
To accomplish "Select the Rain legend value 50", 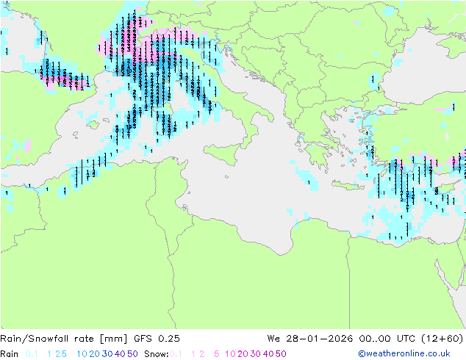I will tap(132, 354).
